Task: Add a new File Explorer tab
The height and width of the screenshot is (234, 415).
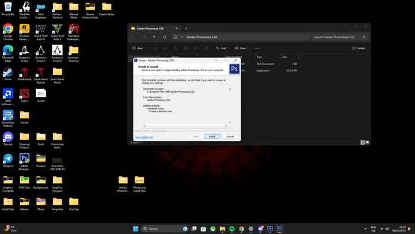Action: pos(186,29)
